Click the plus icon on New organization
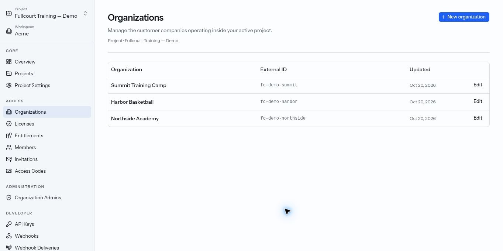 pos(444,17)
